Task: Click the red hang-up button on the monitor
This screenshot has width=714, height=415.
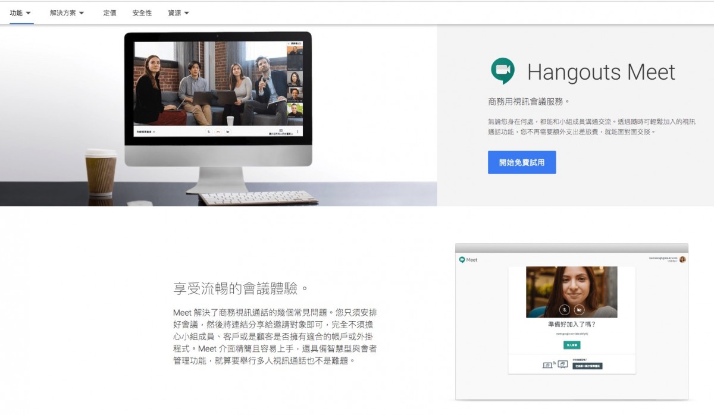Action: tap(218, 131)
